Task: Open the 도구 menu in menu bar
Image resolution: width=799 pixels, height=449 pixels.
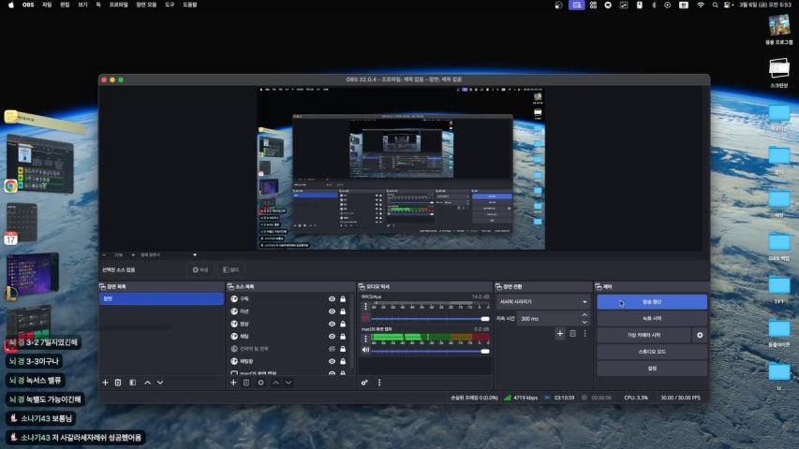Action: (x=170, y=5)
